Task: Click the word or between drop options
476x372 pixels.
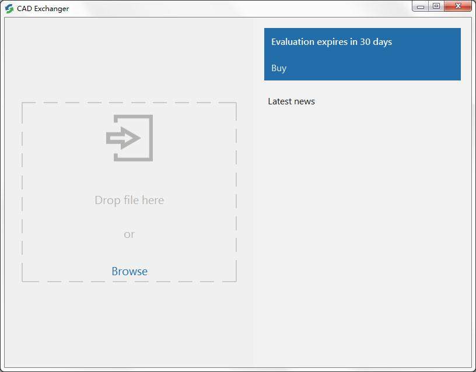Action: tap(129, 234)
